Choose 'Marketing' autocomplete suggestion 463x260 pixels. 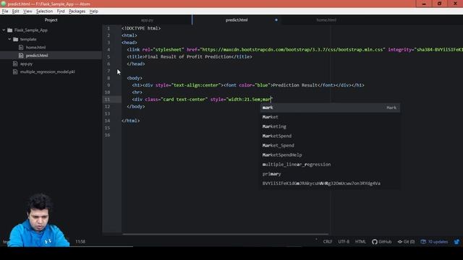click(330, 126)
